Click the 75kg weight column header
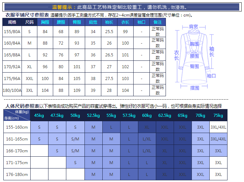The image size is (244, 182). click(x=218, y=115)
